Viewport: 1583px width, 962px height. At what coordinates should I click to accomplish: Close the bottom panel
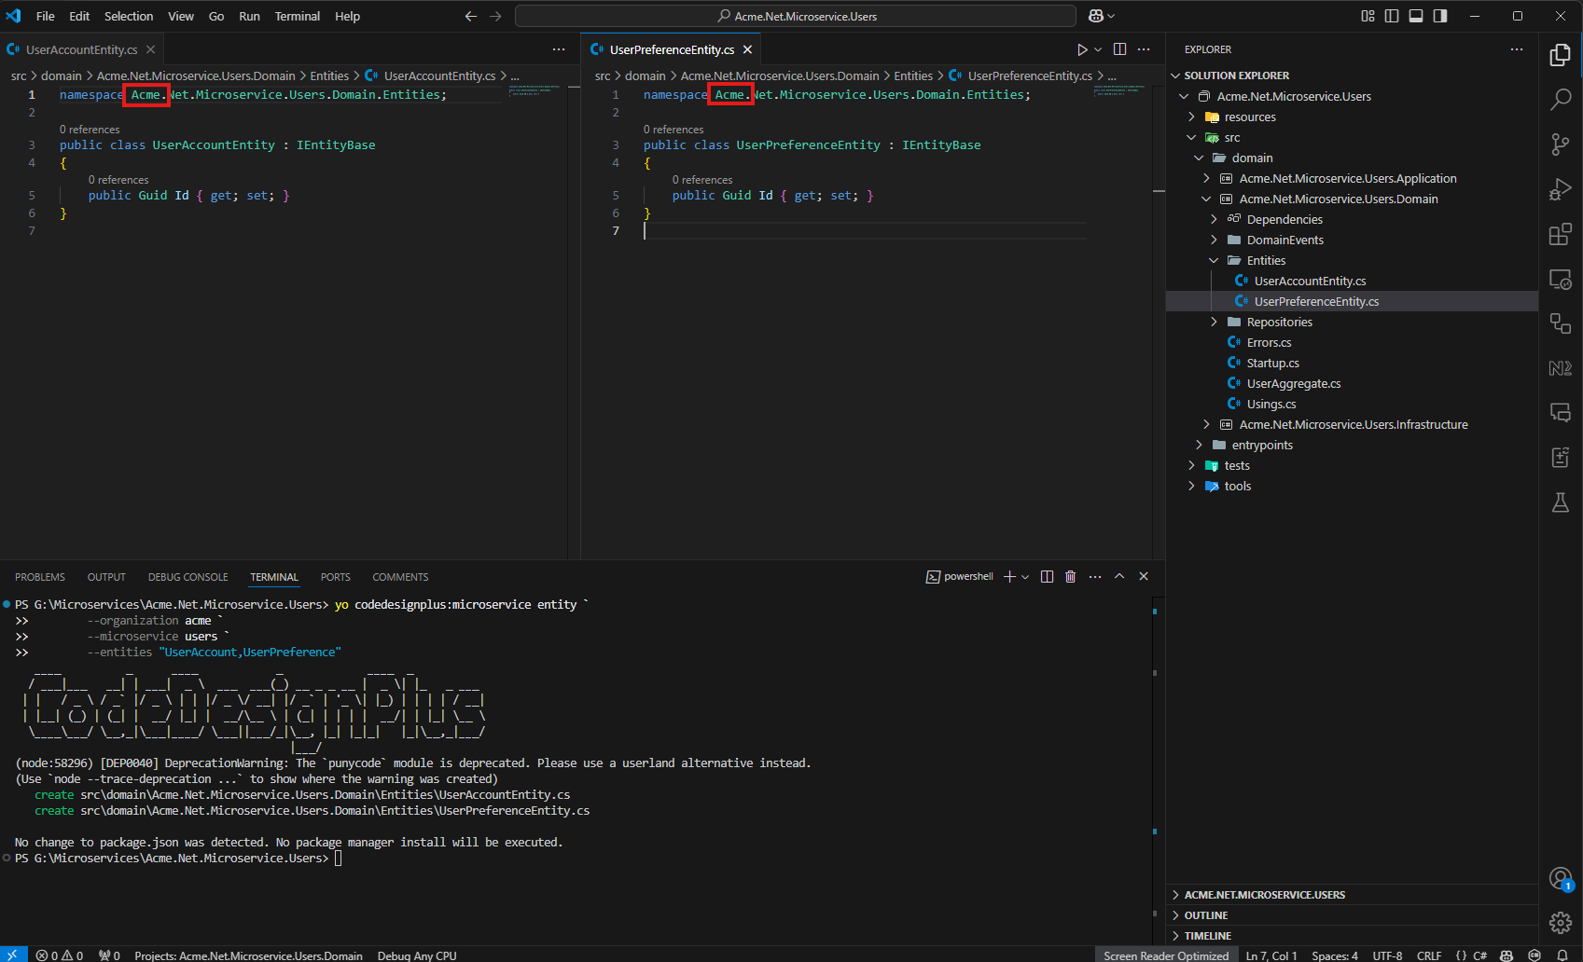(x=1144, y=577)
